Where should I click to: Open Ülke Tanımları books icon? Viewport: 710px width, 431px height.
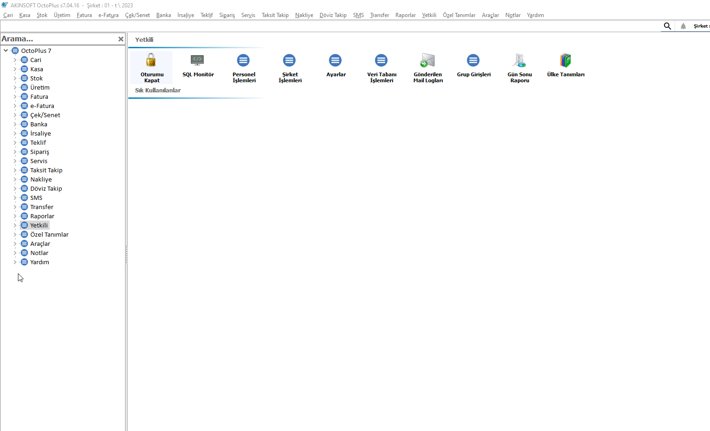point(565,60)
